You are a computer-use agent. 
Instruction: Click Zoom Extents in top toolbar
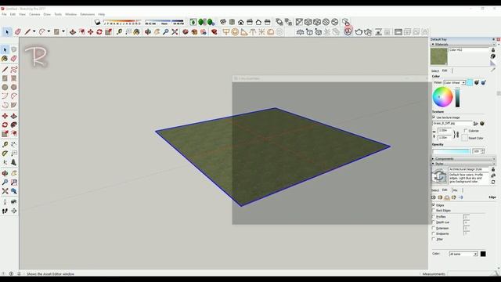[x=175, y=31]
